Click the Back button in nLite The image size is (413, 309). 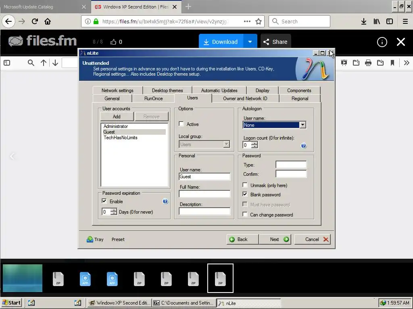tap(242, 239)
